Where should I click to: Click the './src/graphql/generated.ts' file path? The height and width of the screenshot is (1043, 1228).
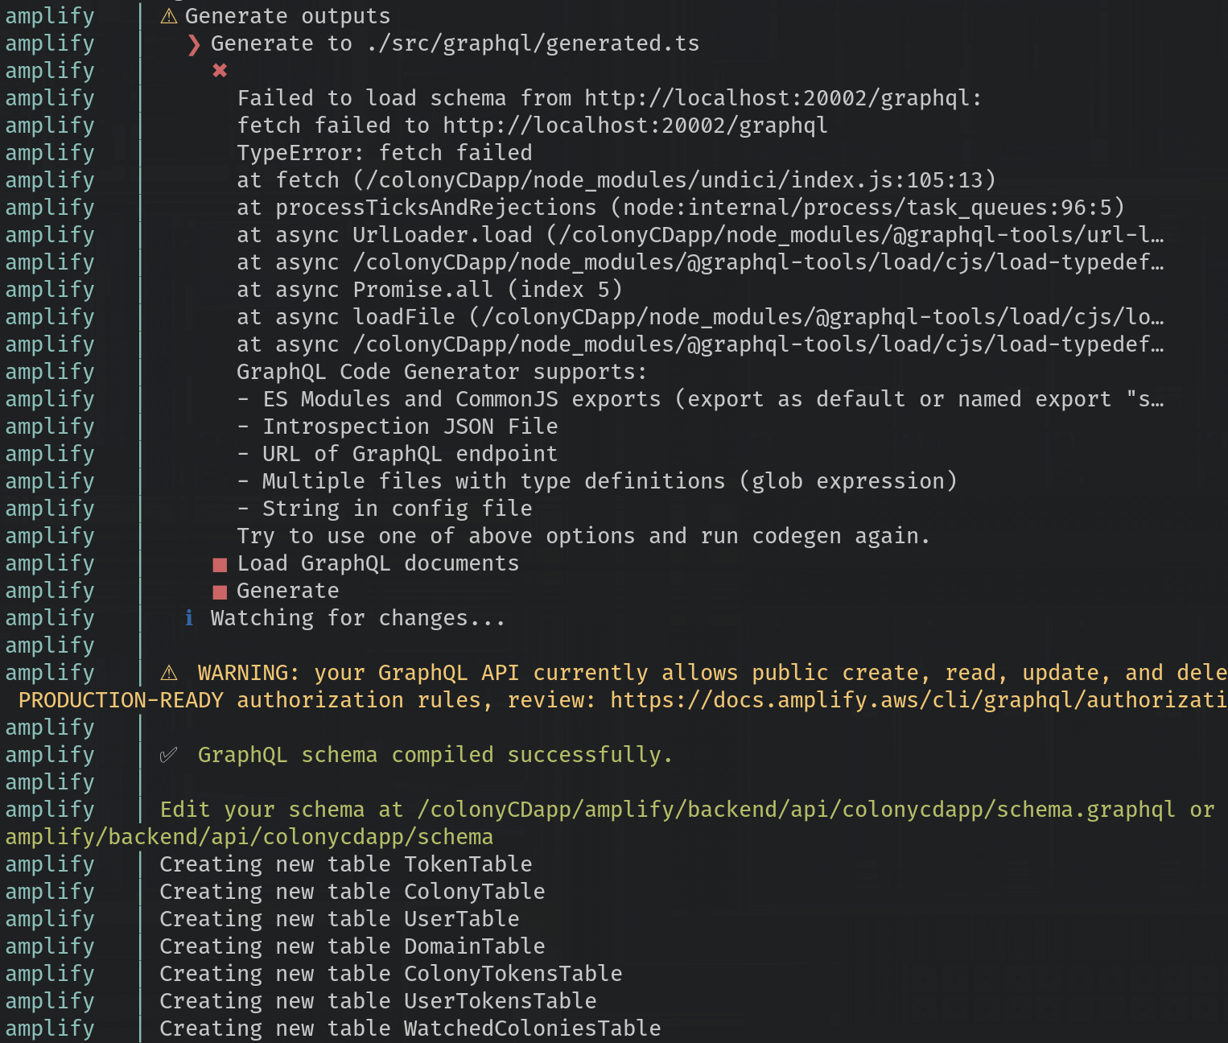533,43
